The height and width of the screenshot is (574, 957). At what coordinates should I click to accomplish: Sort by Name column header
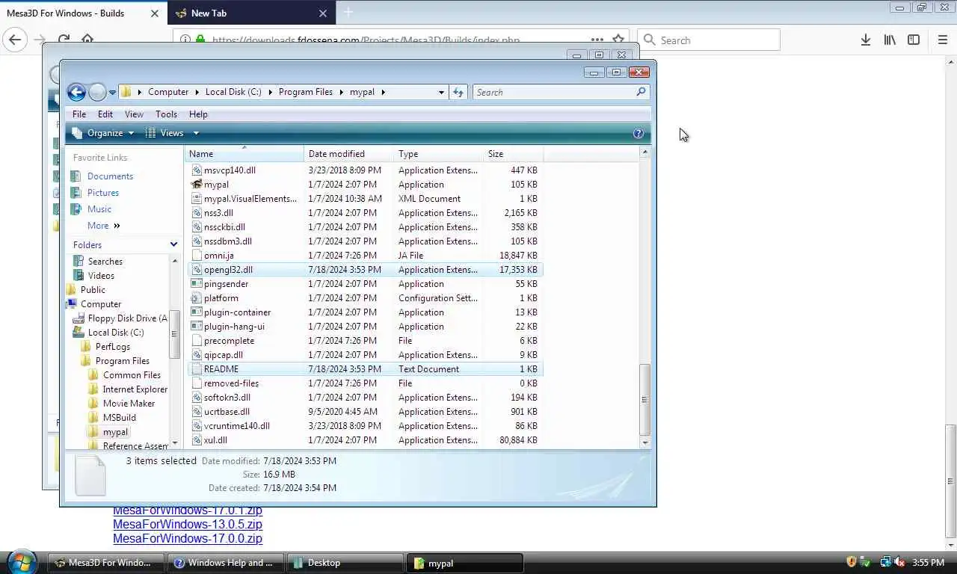pyautogui.click(x=244, y=154)
